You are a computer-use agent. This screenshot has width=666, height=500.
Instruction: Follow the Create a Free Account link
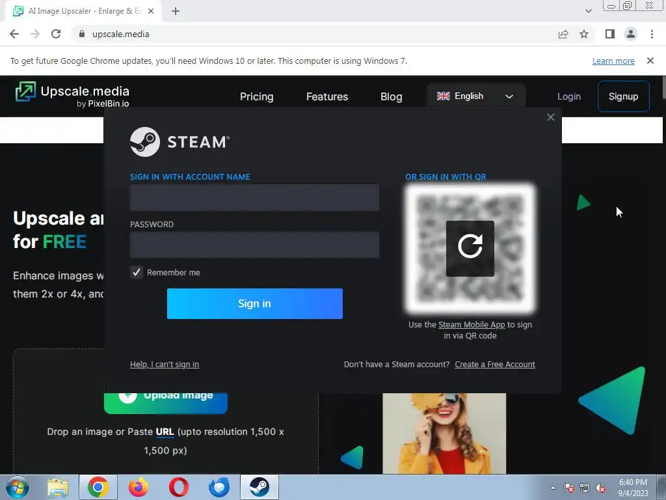pos(495,365)
